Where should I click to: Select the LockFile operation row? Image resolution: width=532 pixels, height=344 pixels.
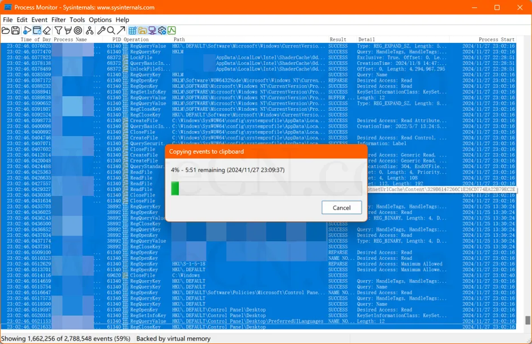coord(258,57)
